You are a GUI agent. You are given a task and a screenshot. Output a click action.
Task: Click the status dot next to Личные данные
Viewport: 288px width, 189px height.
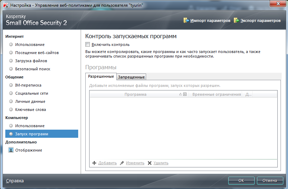pos(11,101)
